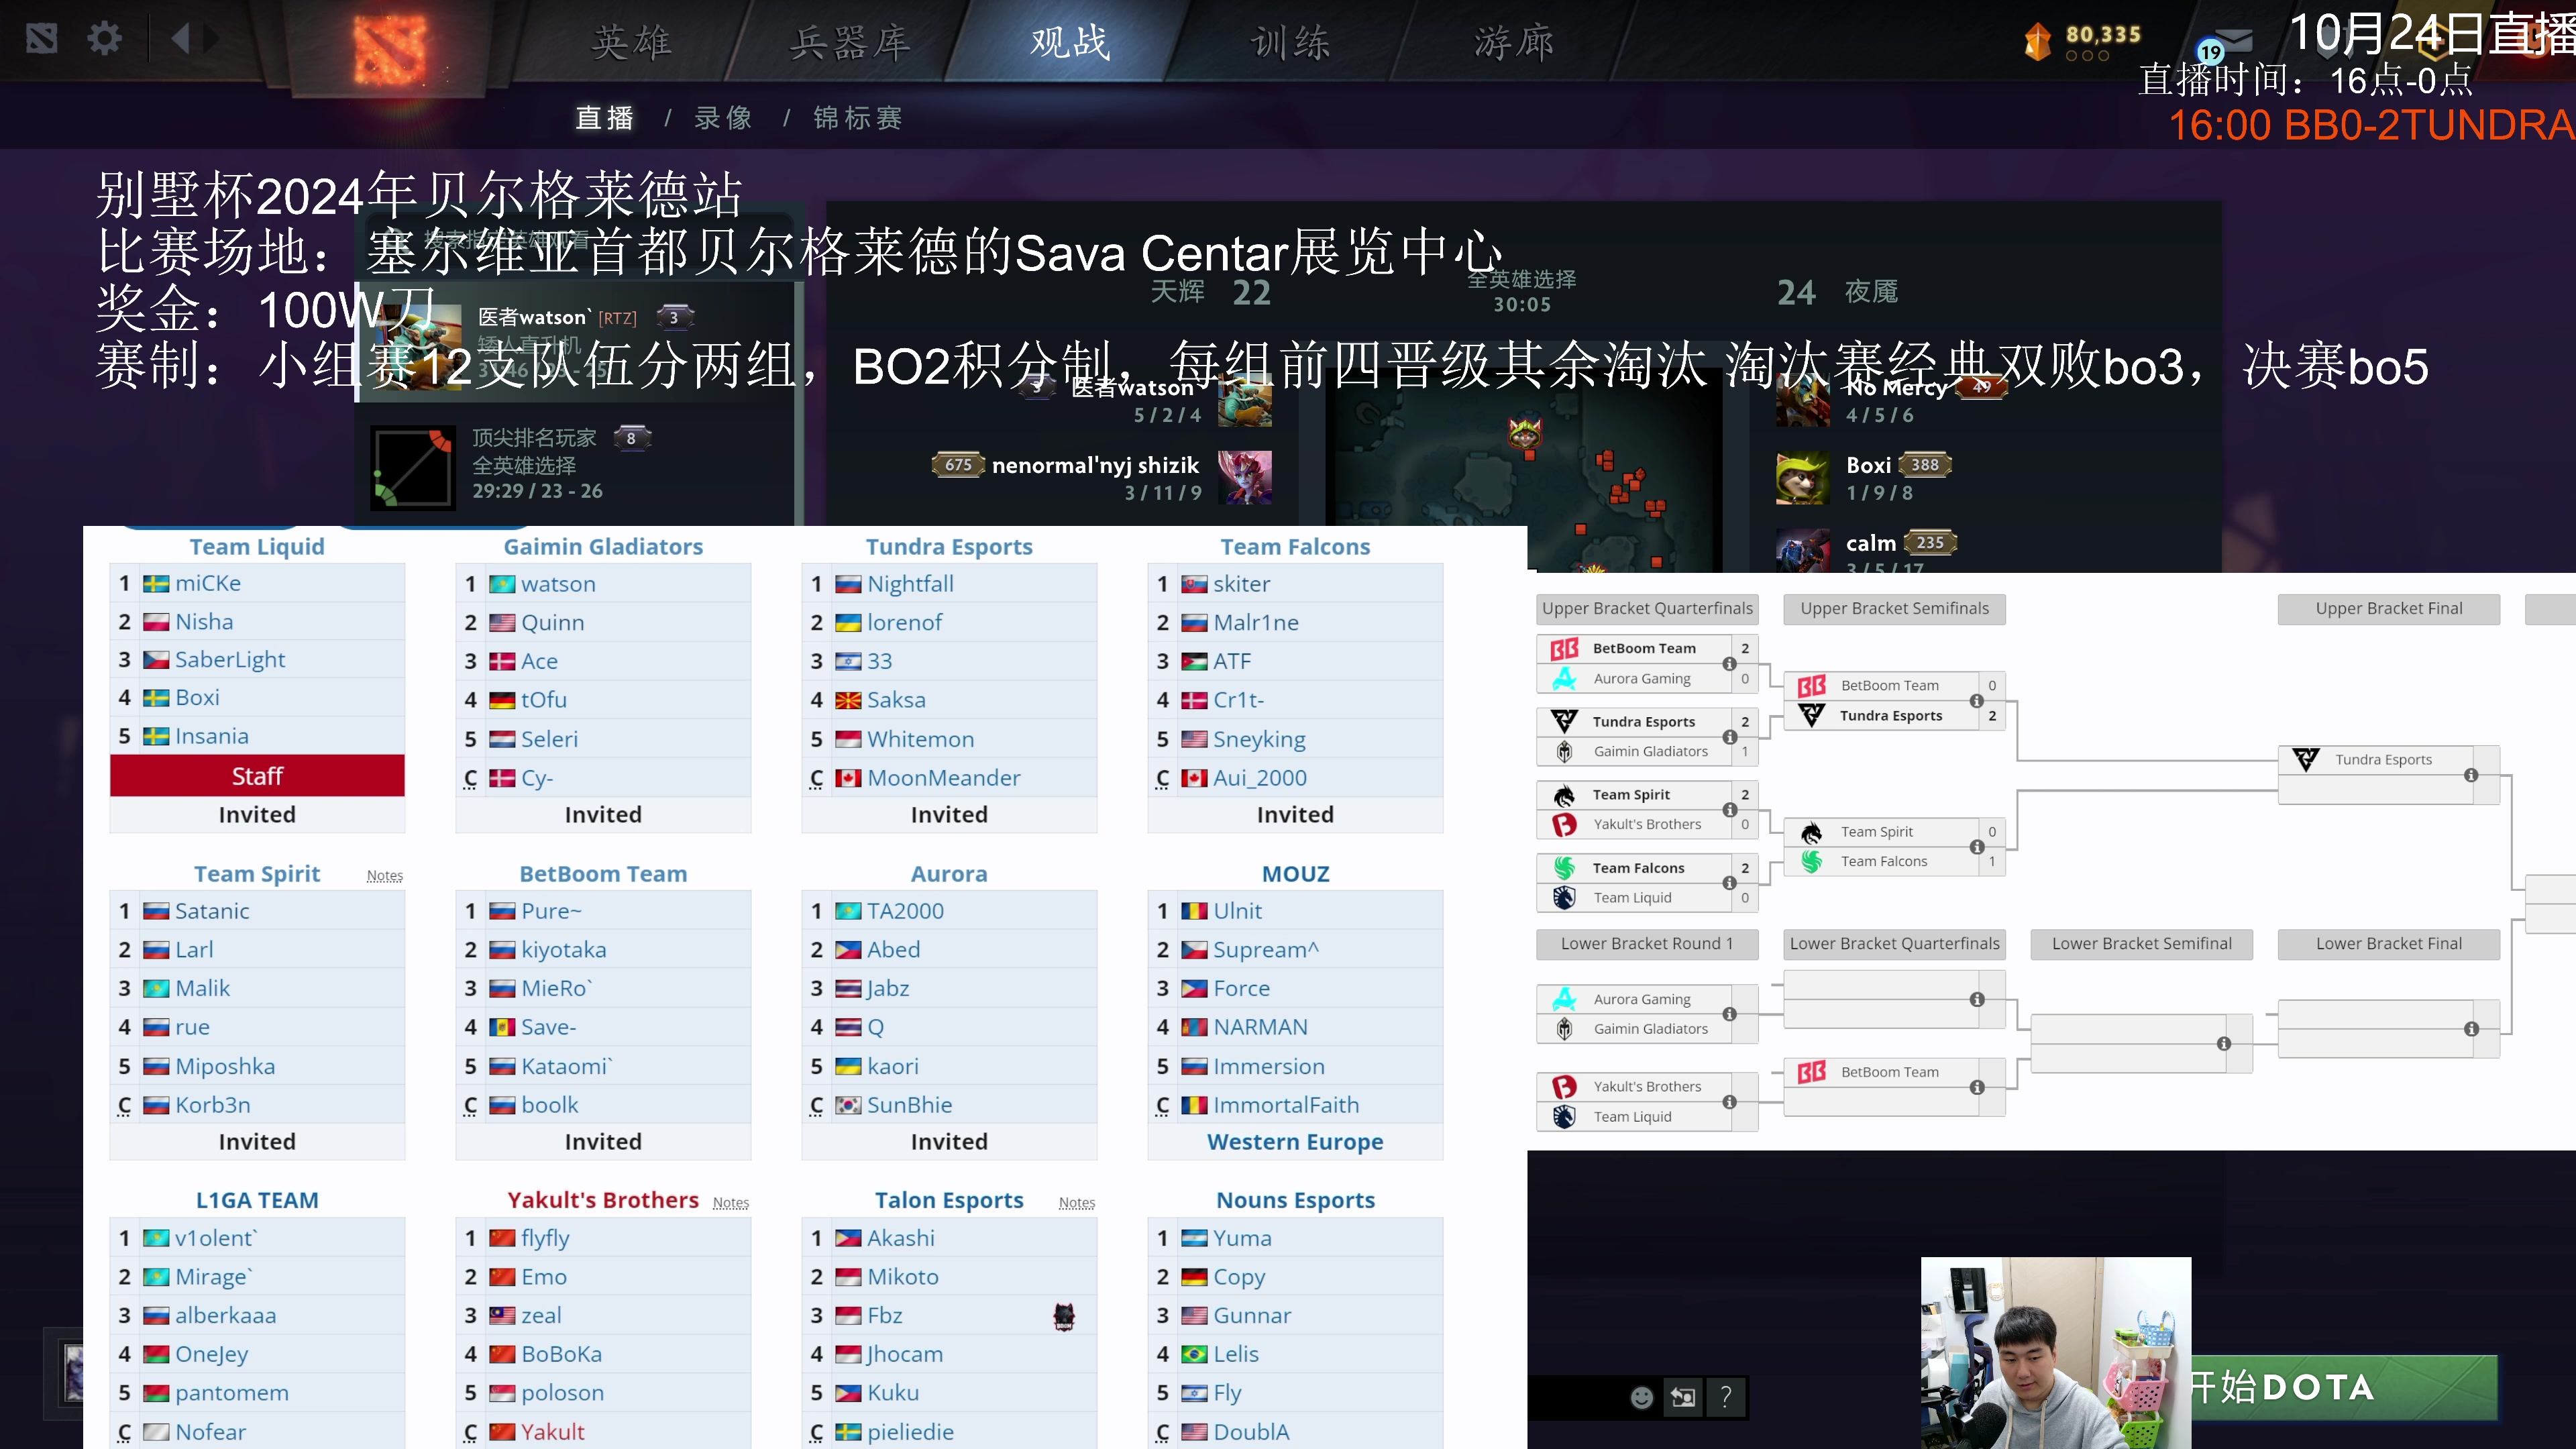The width and height of the screenshot is (2576, 1449).
Task: Open player miCKe's profile link
Action: click(x=208, y=583)
